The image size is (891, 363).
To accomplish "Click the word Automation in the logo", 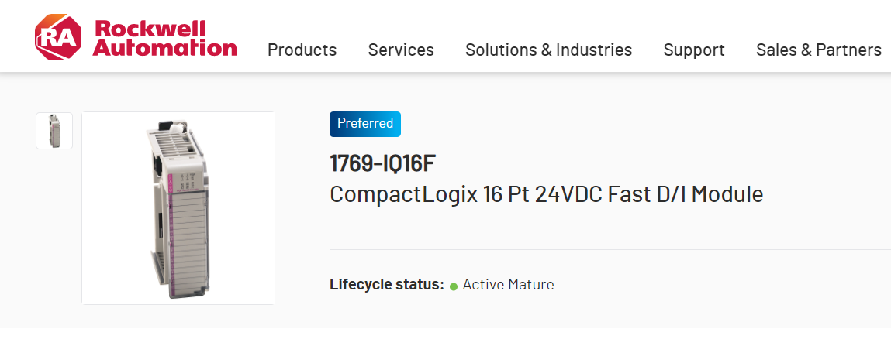I will [164, 48].
